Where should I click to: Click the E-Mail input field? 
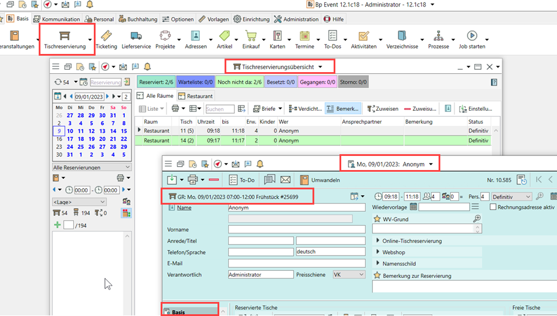click(297, 263)
